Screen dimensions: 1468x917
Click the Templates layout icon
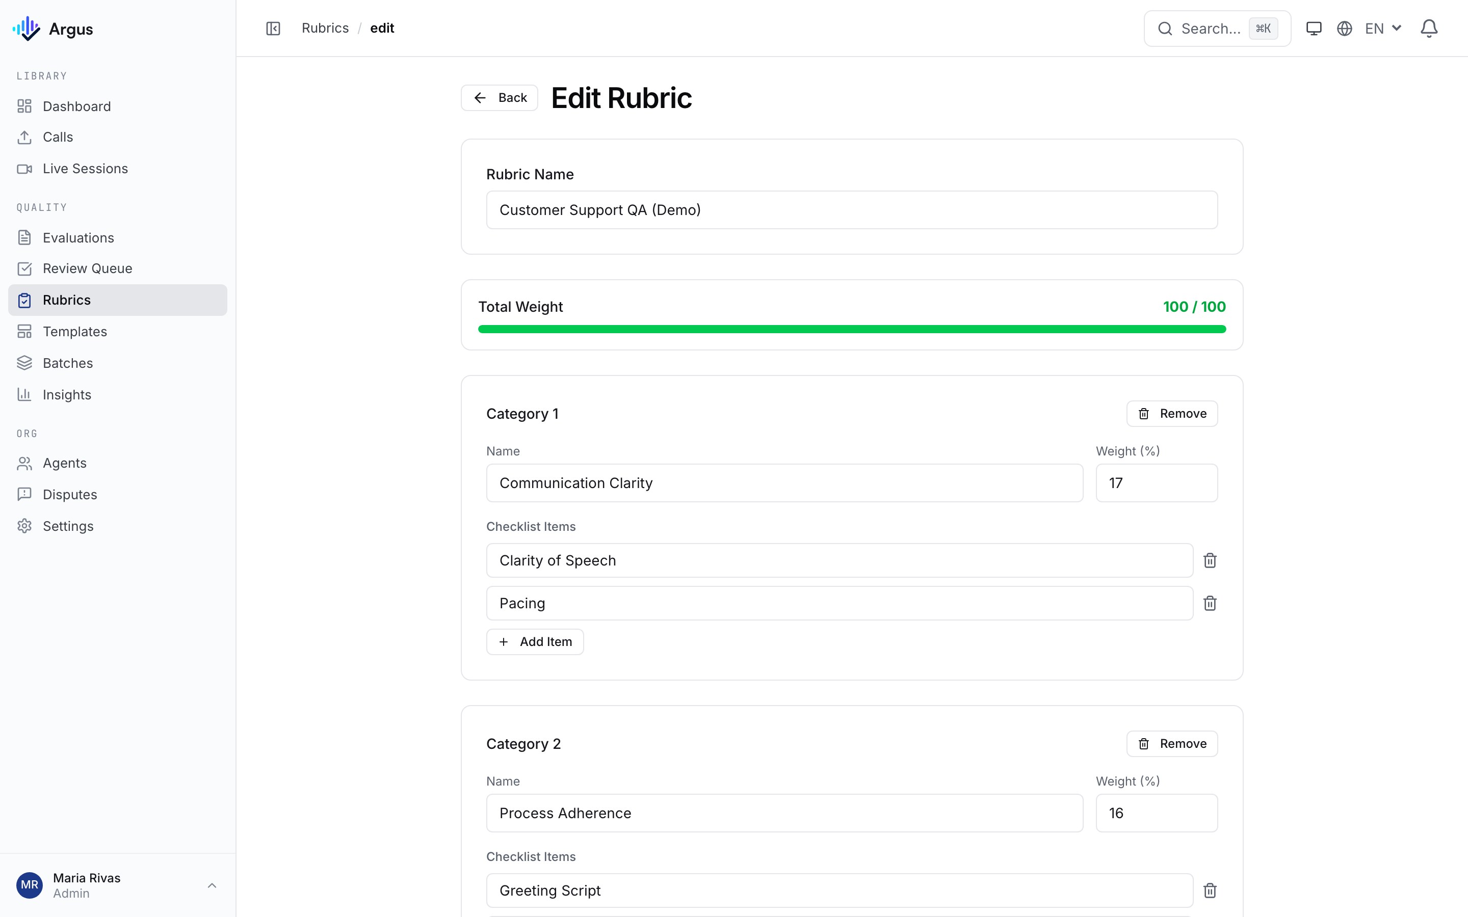24,332
